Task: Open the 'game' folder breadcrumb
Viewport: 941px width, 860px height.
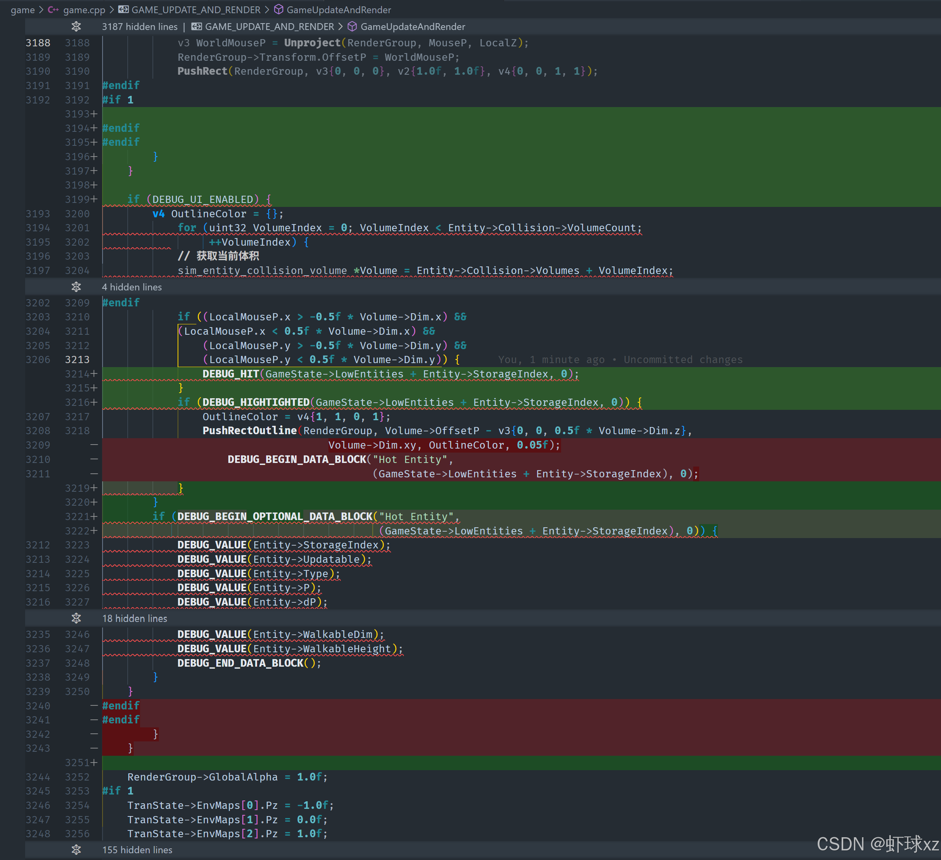Action: [22, 10]
